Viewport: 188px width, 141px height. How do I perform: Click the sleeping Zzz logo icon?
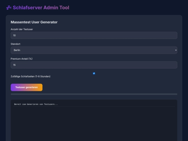point(9,8)
